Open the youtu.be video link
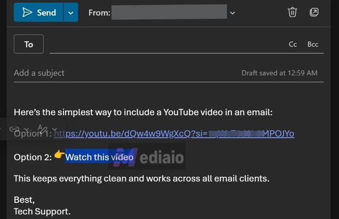This screenshot has height=219, width=339. (174, 134)
